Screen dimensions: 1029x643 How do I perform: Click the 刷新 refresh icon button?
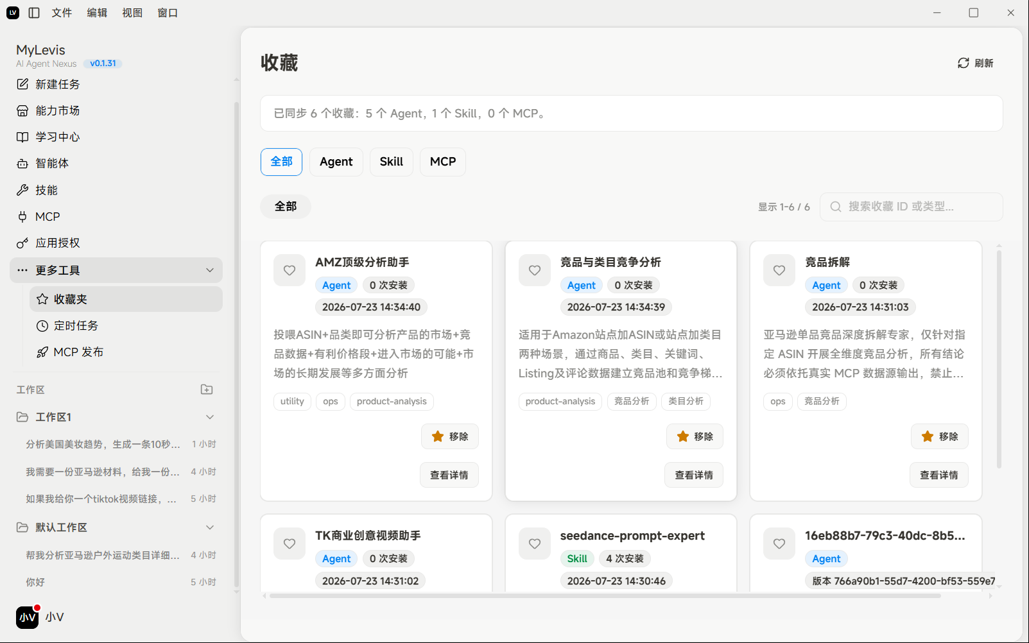[975, 63]
